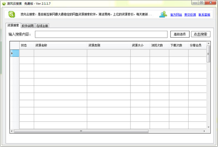
Task: Click the green Lingfeng cloud logo icon
Action: tap(12, 14)
